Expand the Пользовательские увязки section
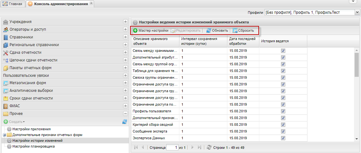The height and width of the screenshot is (153, 361). pyautogui.click(x=125, y=75)
